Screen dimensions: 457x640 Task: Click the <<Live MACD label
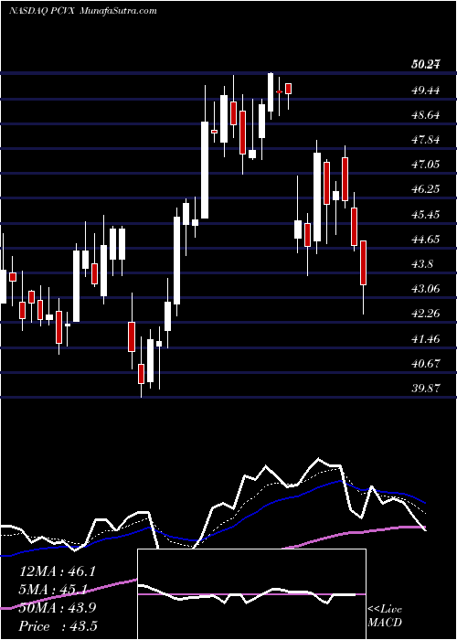click(x=385, y=616)
